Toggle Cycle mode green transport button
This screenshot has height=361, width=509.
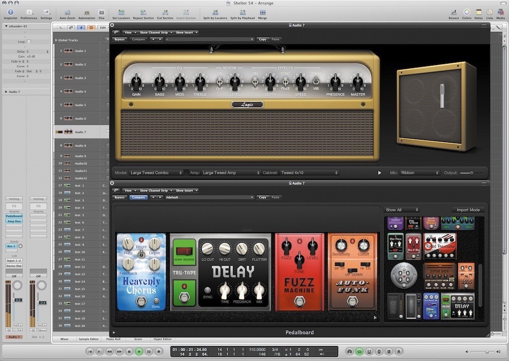359,351
